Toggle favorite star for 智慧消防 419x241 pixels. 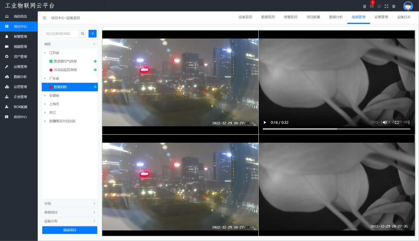(x=95, y=87)
